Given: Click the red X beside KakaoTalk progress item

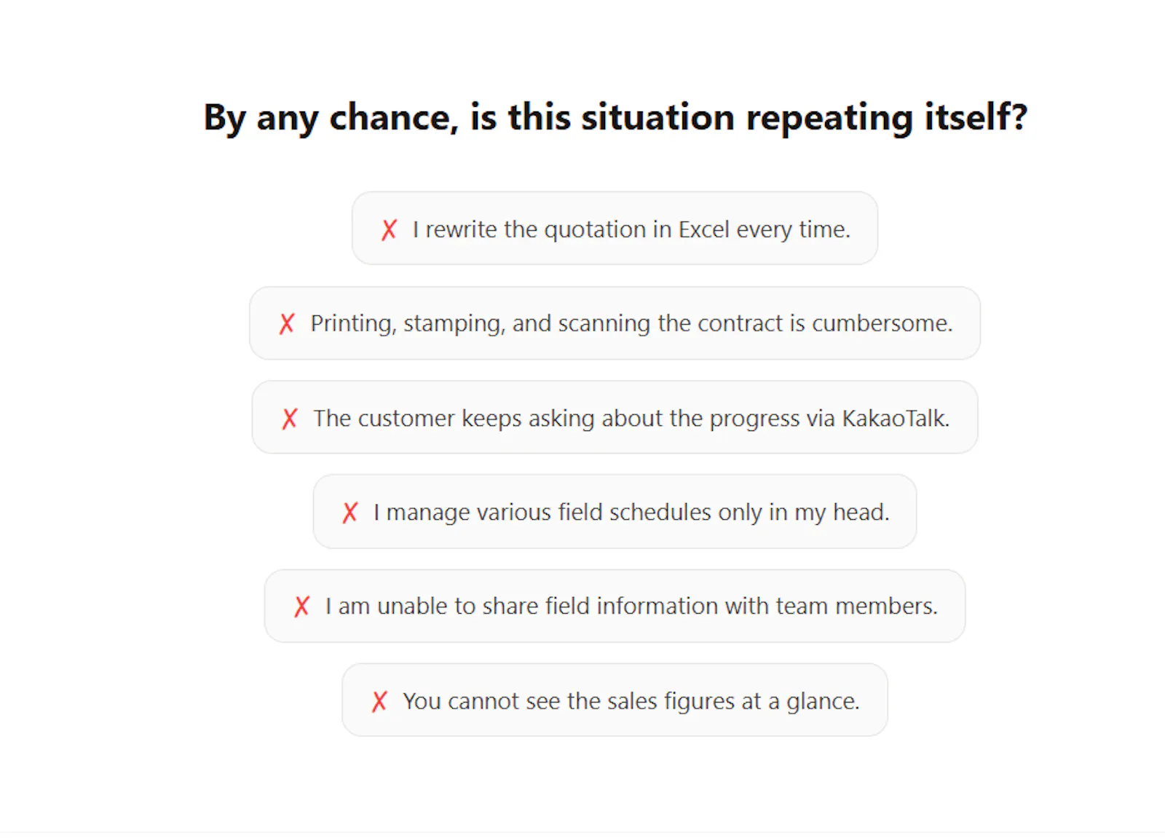Looking at the screenshot, I should 290,418.
